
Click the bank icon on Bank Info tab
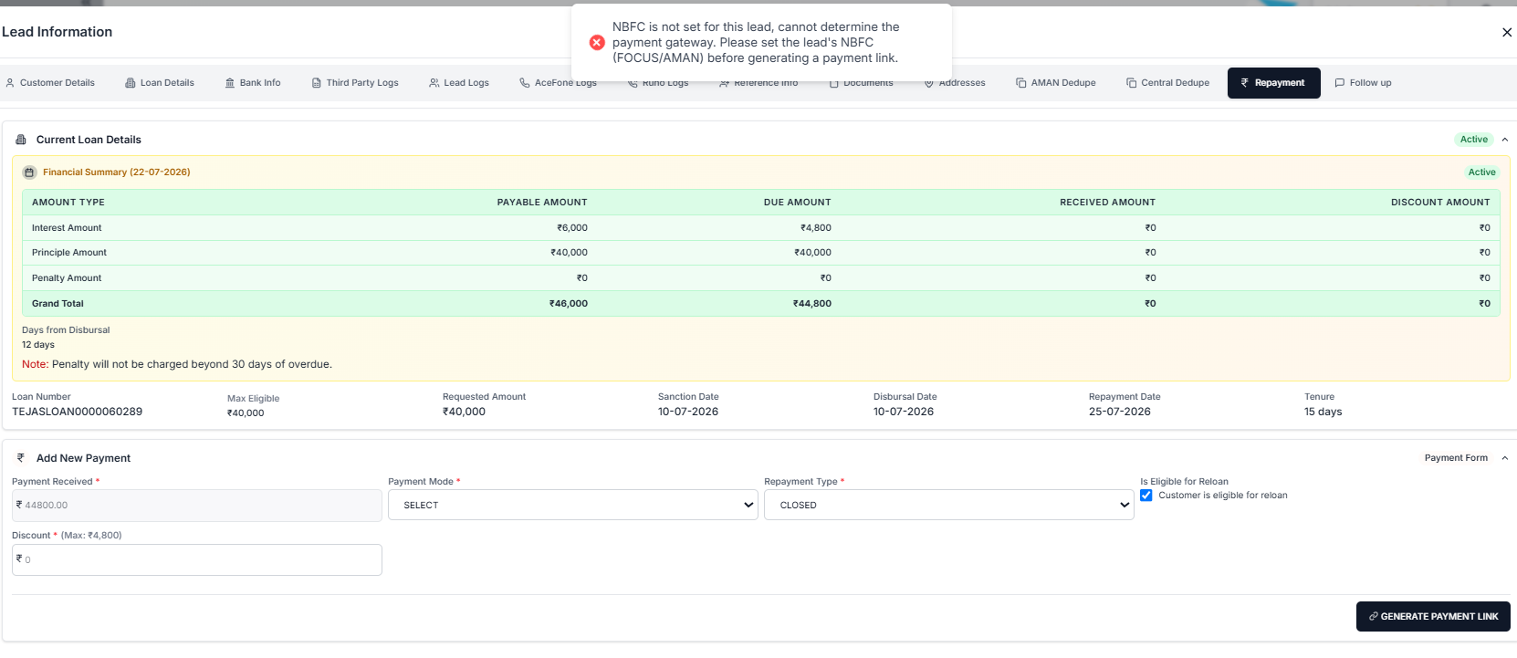click(230, 83)
